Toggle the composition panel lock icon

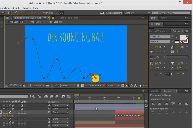click(11, 18)
